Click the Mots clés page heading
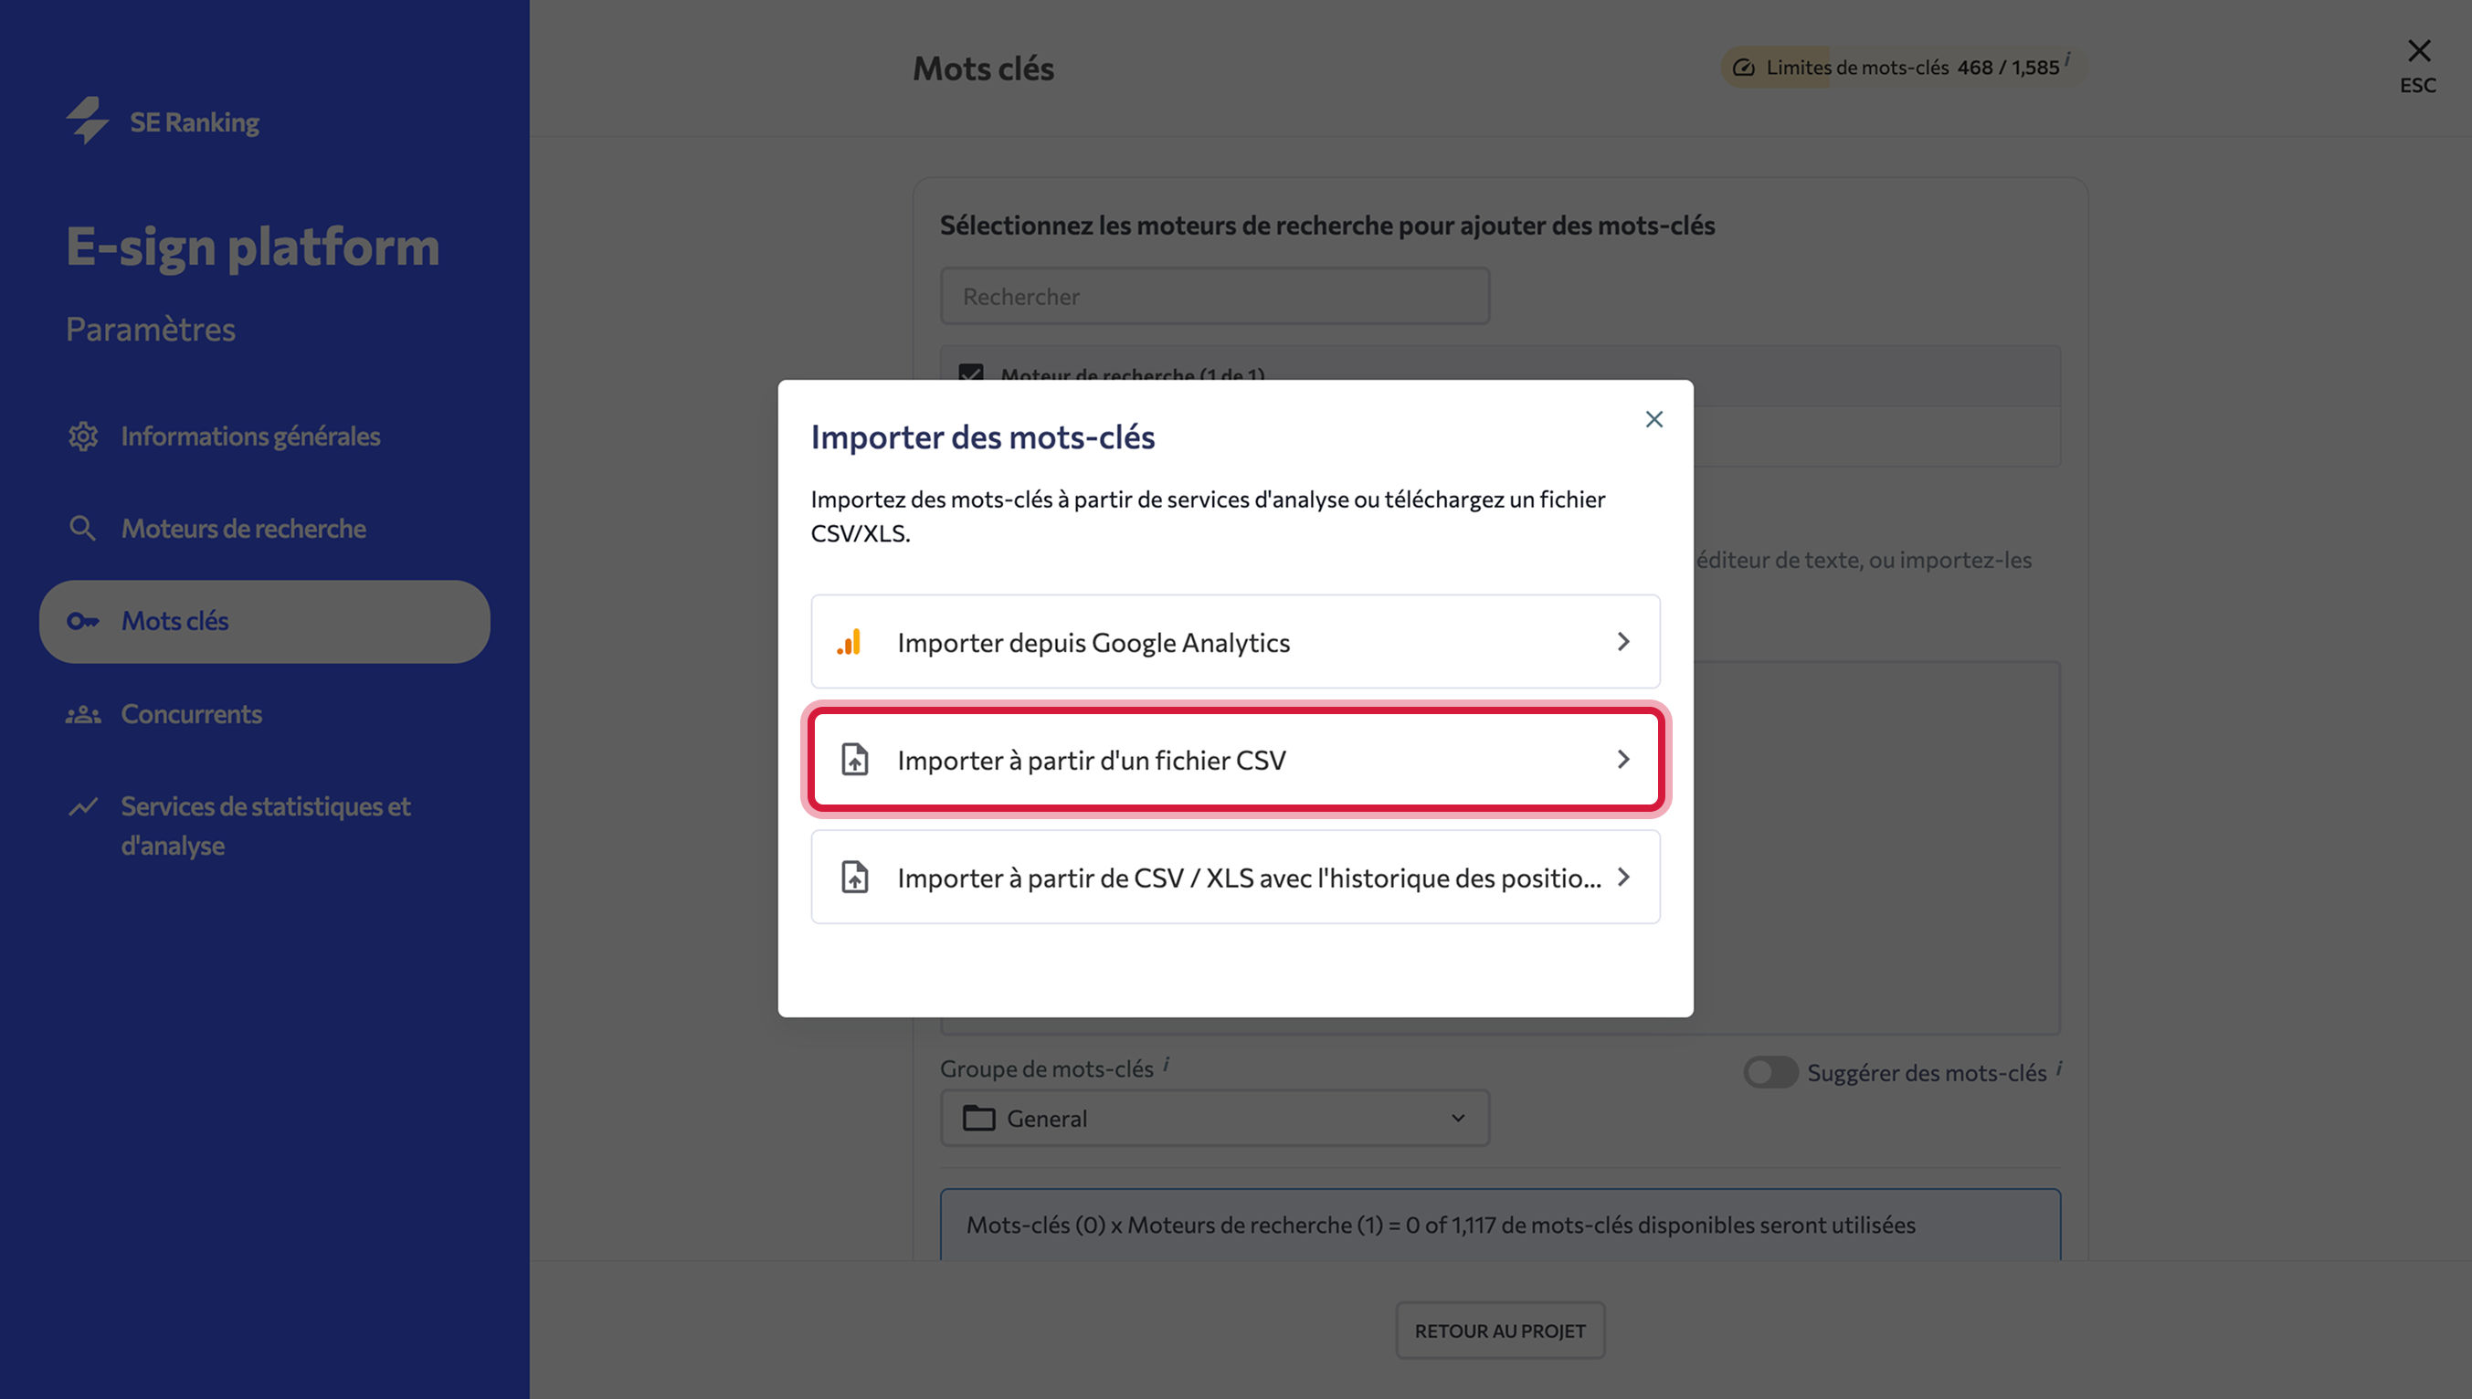The height and width of the screenshot is (1399, 2472). [x=983, y=68]
